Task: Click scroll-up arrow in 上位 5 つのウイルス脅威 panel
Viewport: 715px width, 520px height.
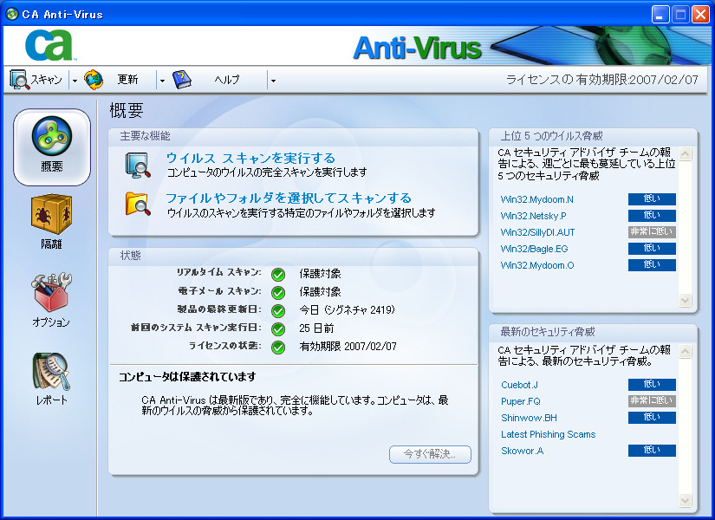Action: (685, 154)
